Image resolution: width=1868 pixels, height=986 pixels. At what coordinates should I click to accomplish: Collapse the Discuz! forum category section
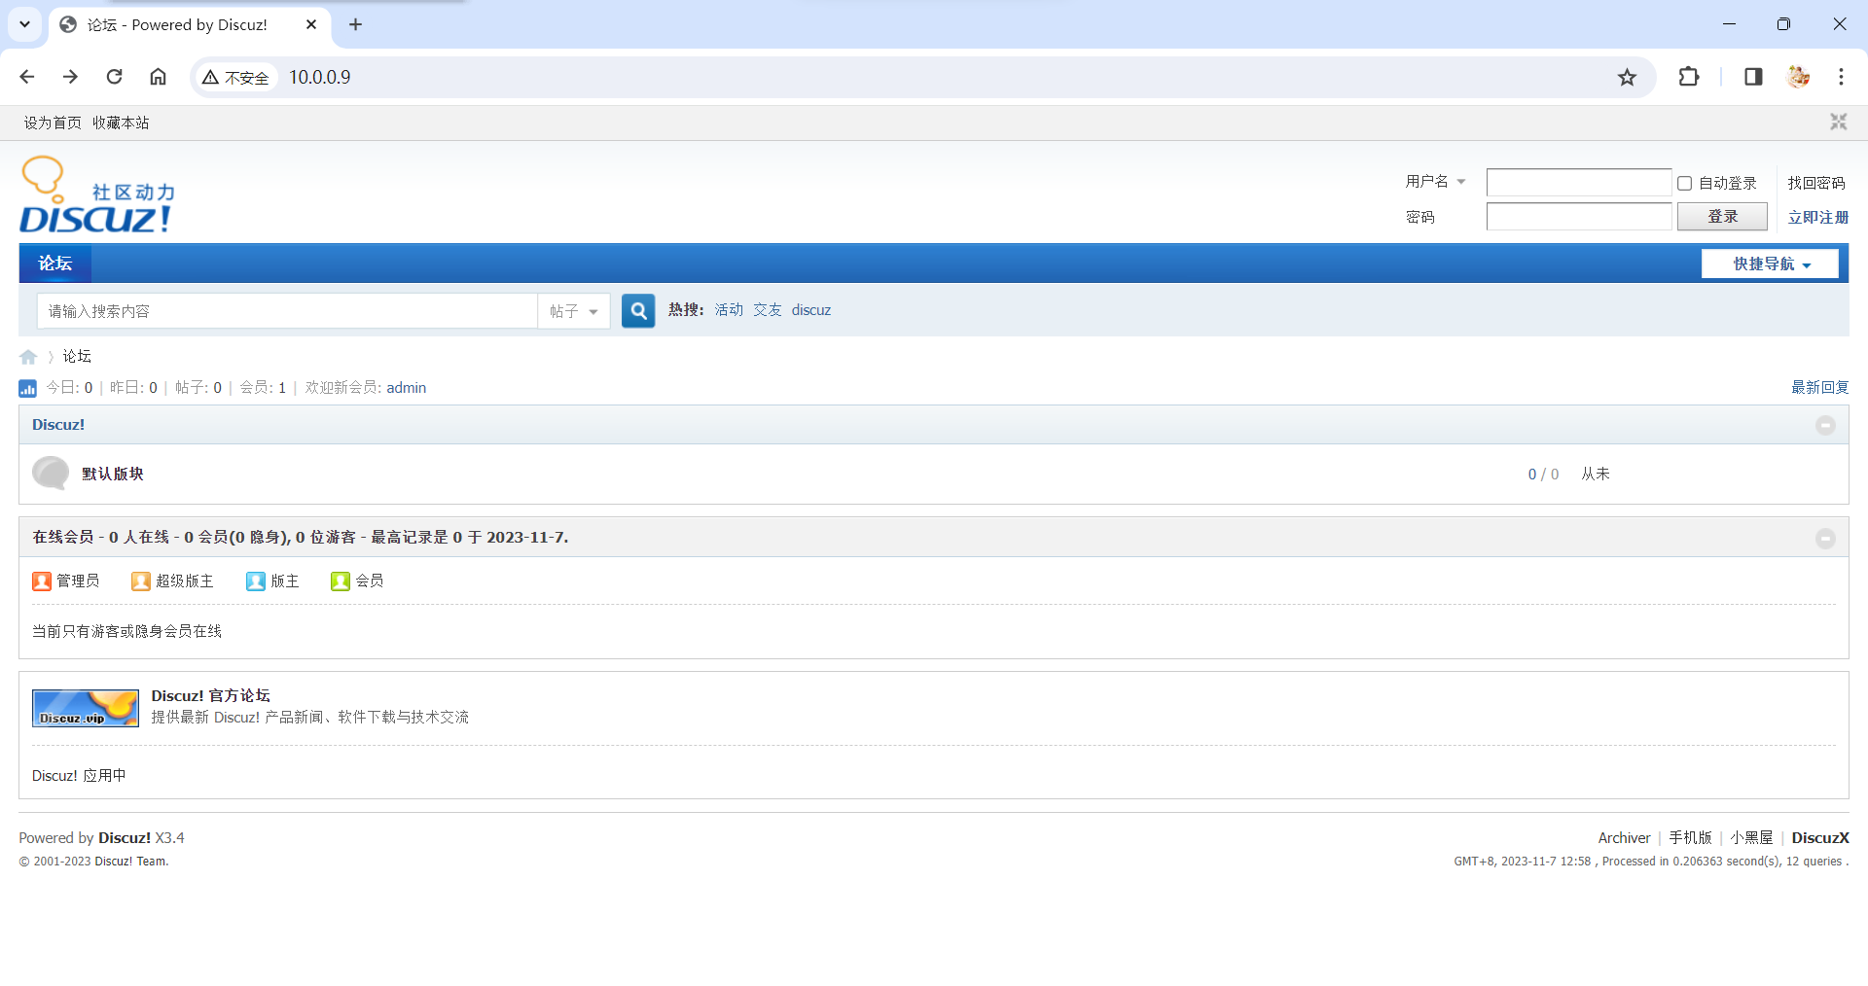tap(1825, 425)
